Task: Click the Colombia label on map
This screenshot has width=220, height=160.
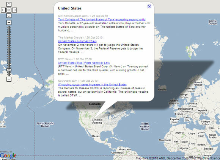Action: point(117,153)
